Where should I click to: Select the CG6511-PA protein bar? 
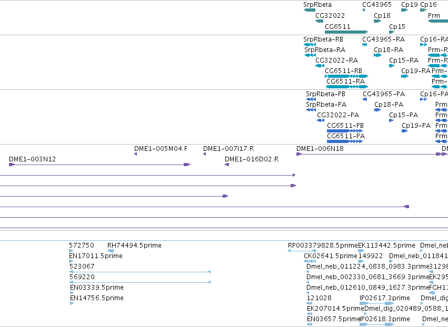345,141
